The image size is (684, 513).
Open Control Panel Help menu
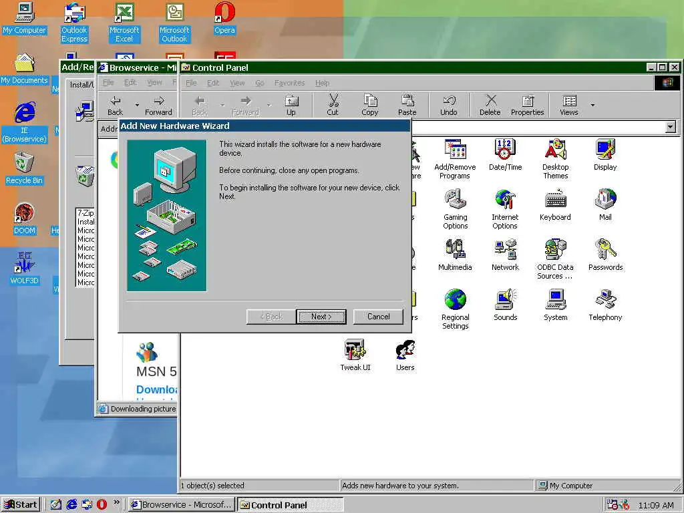[x=323, y=83]
